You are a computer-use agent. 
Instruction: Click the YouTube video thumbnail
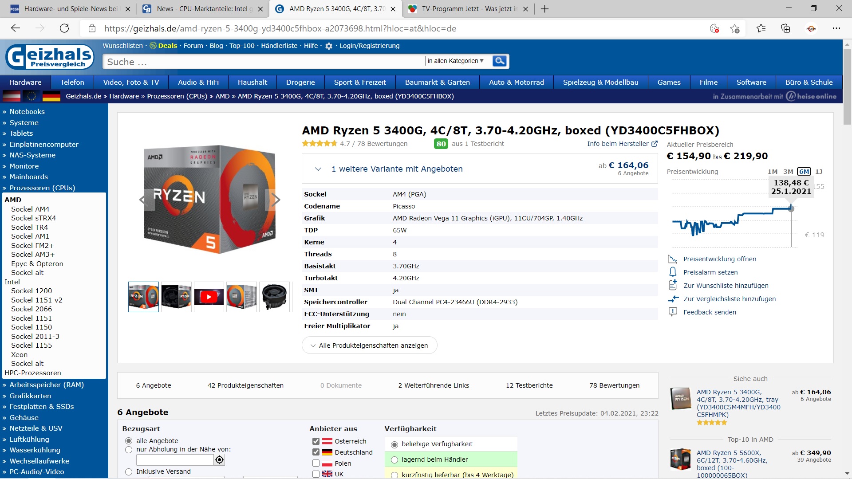[209, 297]
